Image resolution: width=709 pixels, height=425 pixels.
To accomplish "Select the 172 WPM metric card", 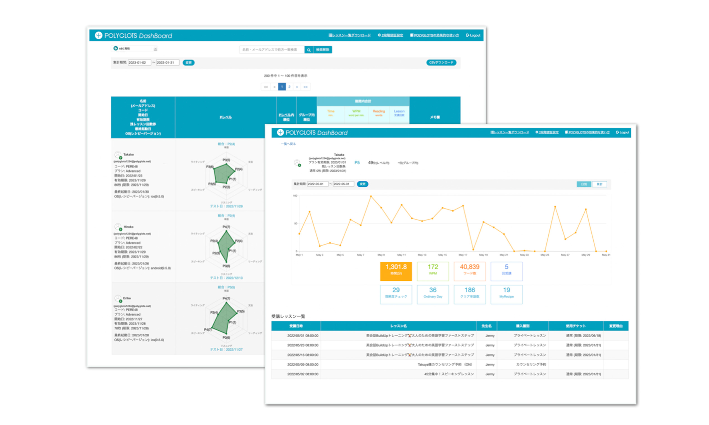I will click(x=433, y=271).
